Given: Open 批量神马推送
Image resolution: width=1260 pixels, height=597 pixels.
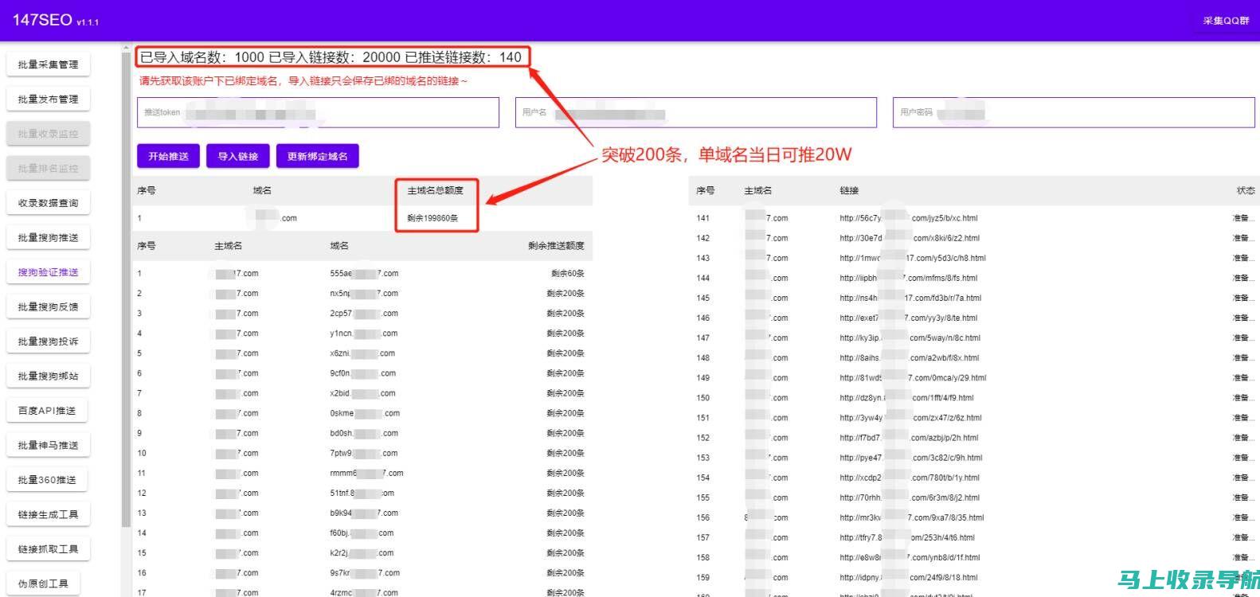Looking at the screenshot, I should click(x=48, y=446).
